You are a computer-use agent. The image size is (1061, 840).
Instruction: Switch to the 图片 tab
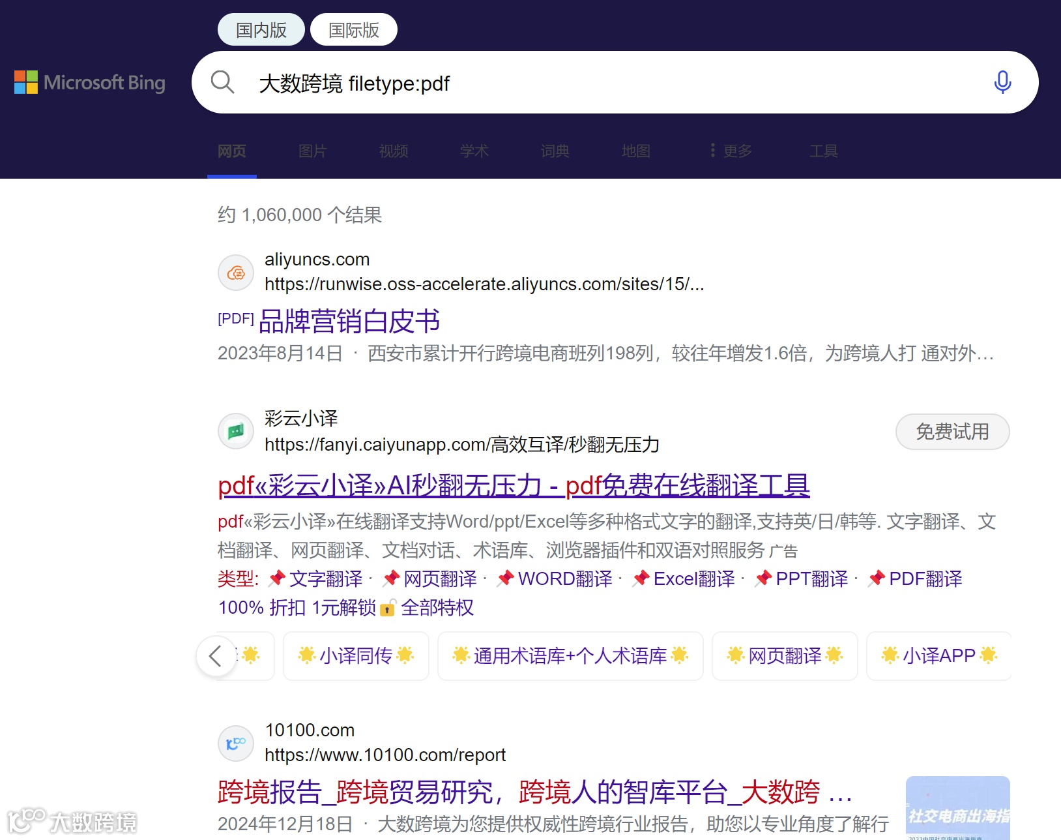[312, 151]
